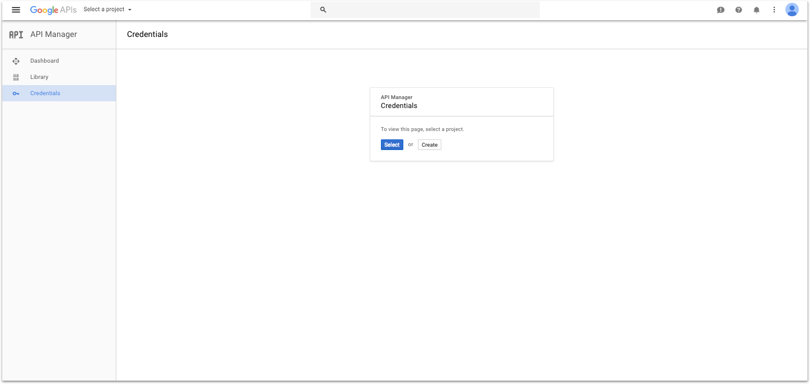Click the user account avatar
The image size is (810, 384).
coord(792,10)
